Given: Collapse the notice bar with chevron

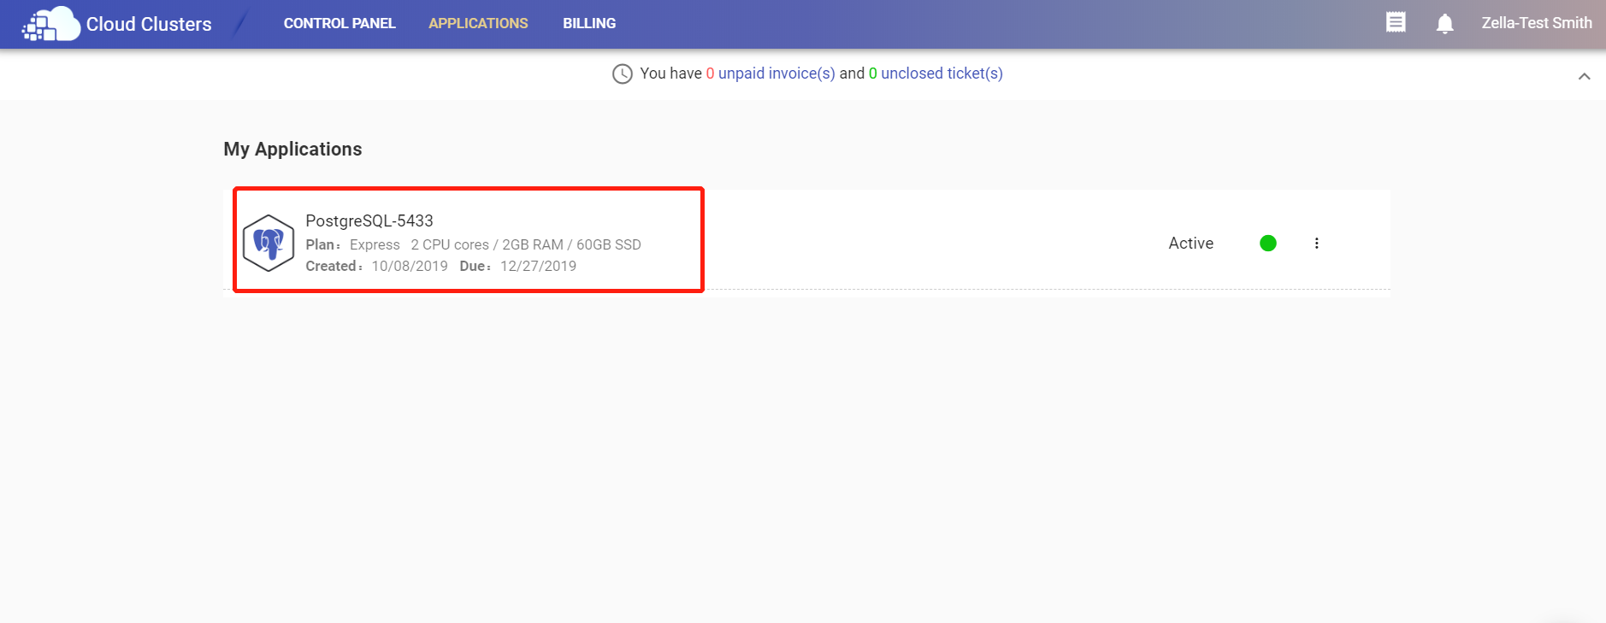Looking at the screenshot, I should pos(1584,76).
